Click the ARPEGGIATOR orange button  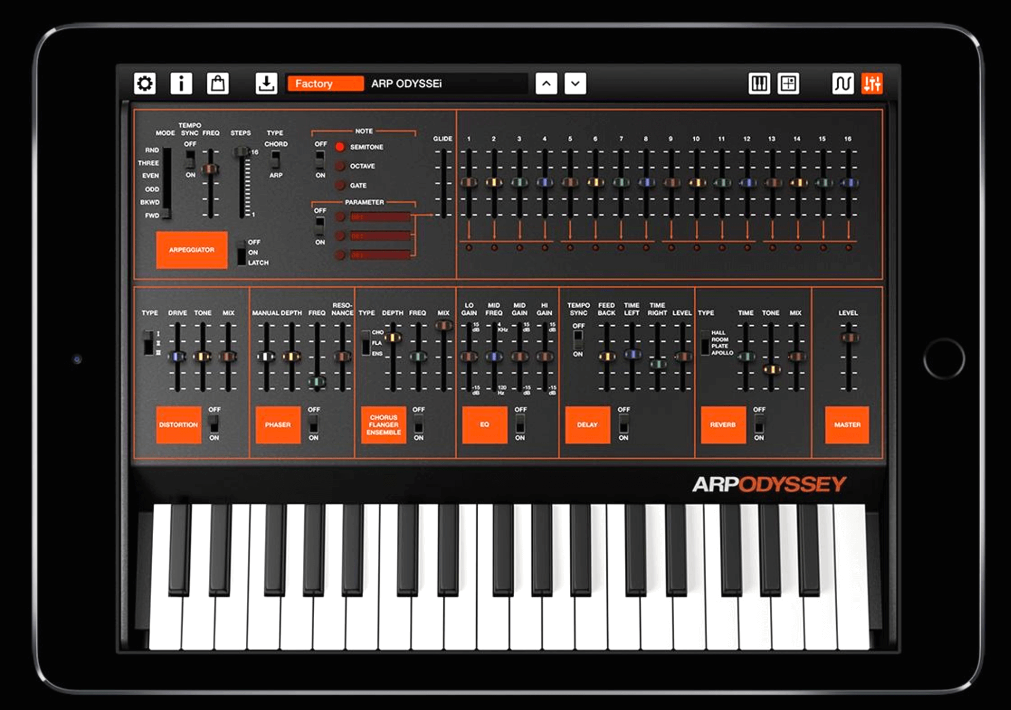tap(192, 250)
